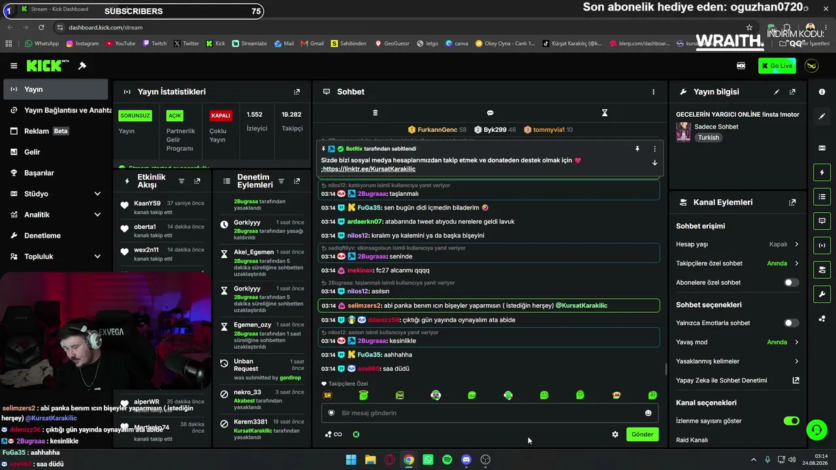Image resolution: width=836 pixels, height=470 pixels.
Task: Open Gelir page in sidebar
Action: pos(56,152)
